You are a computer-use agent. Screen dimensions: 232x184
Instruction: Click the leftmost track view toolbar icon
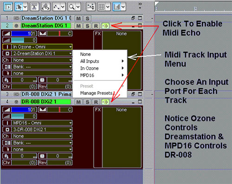click(8, 7)
